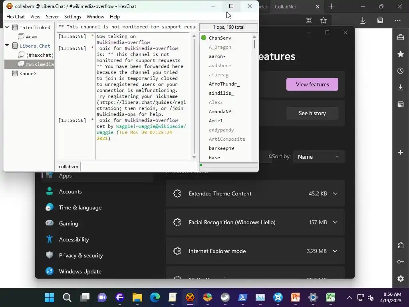The width and height of the screenshot is (409, 307).
Task: Open history clock icon in browser sidebar
Action: pyautogui.click(x=401, y=71)
